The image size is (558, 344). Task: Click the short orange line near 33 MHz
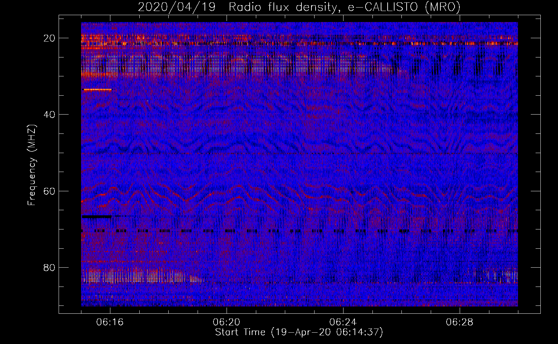[98, 89]
